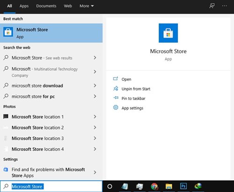Expand arrow for Find and fix problems

[95, 172]
